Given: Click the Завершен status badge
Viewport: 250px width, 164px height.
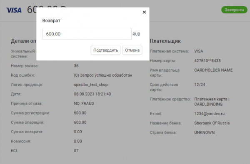Looking at the screenshot, I should 234,10.
